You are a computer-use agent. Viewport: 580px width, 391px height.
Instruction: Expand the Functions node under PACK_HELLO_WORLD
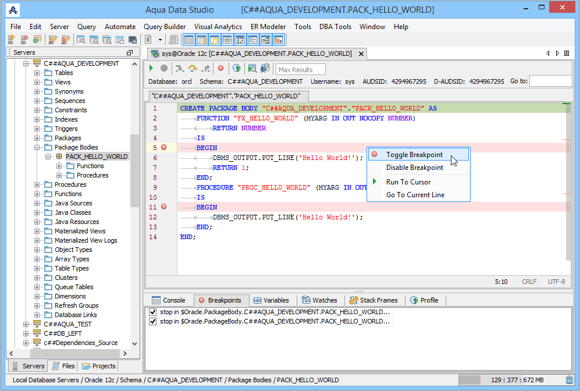coord(59,166)
